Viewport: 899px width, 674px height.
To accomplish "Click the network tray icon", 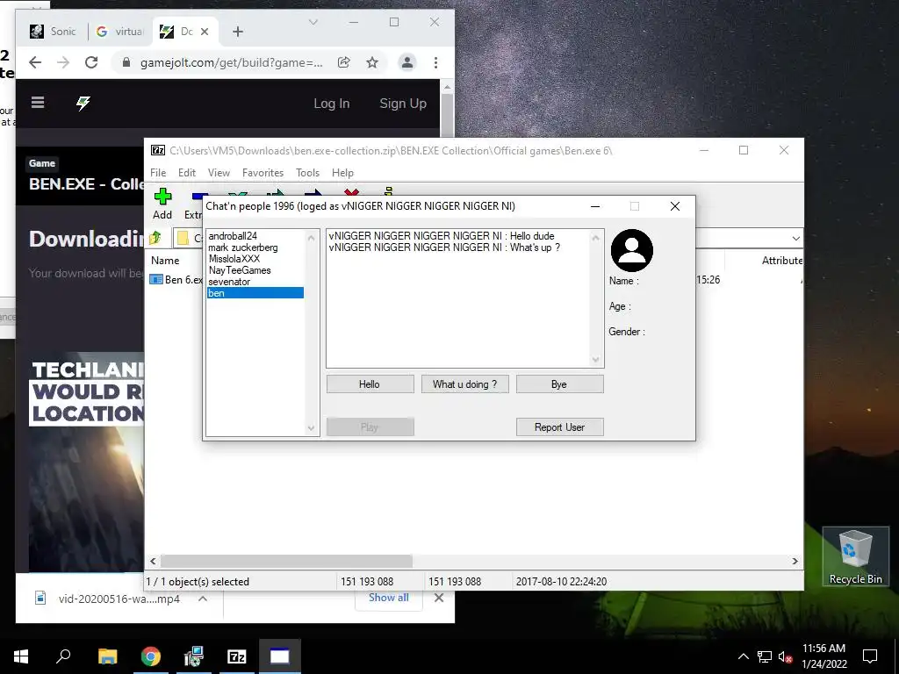I will click(x=765, y=656).
